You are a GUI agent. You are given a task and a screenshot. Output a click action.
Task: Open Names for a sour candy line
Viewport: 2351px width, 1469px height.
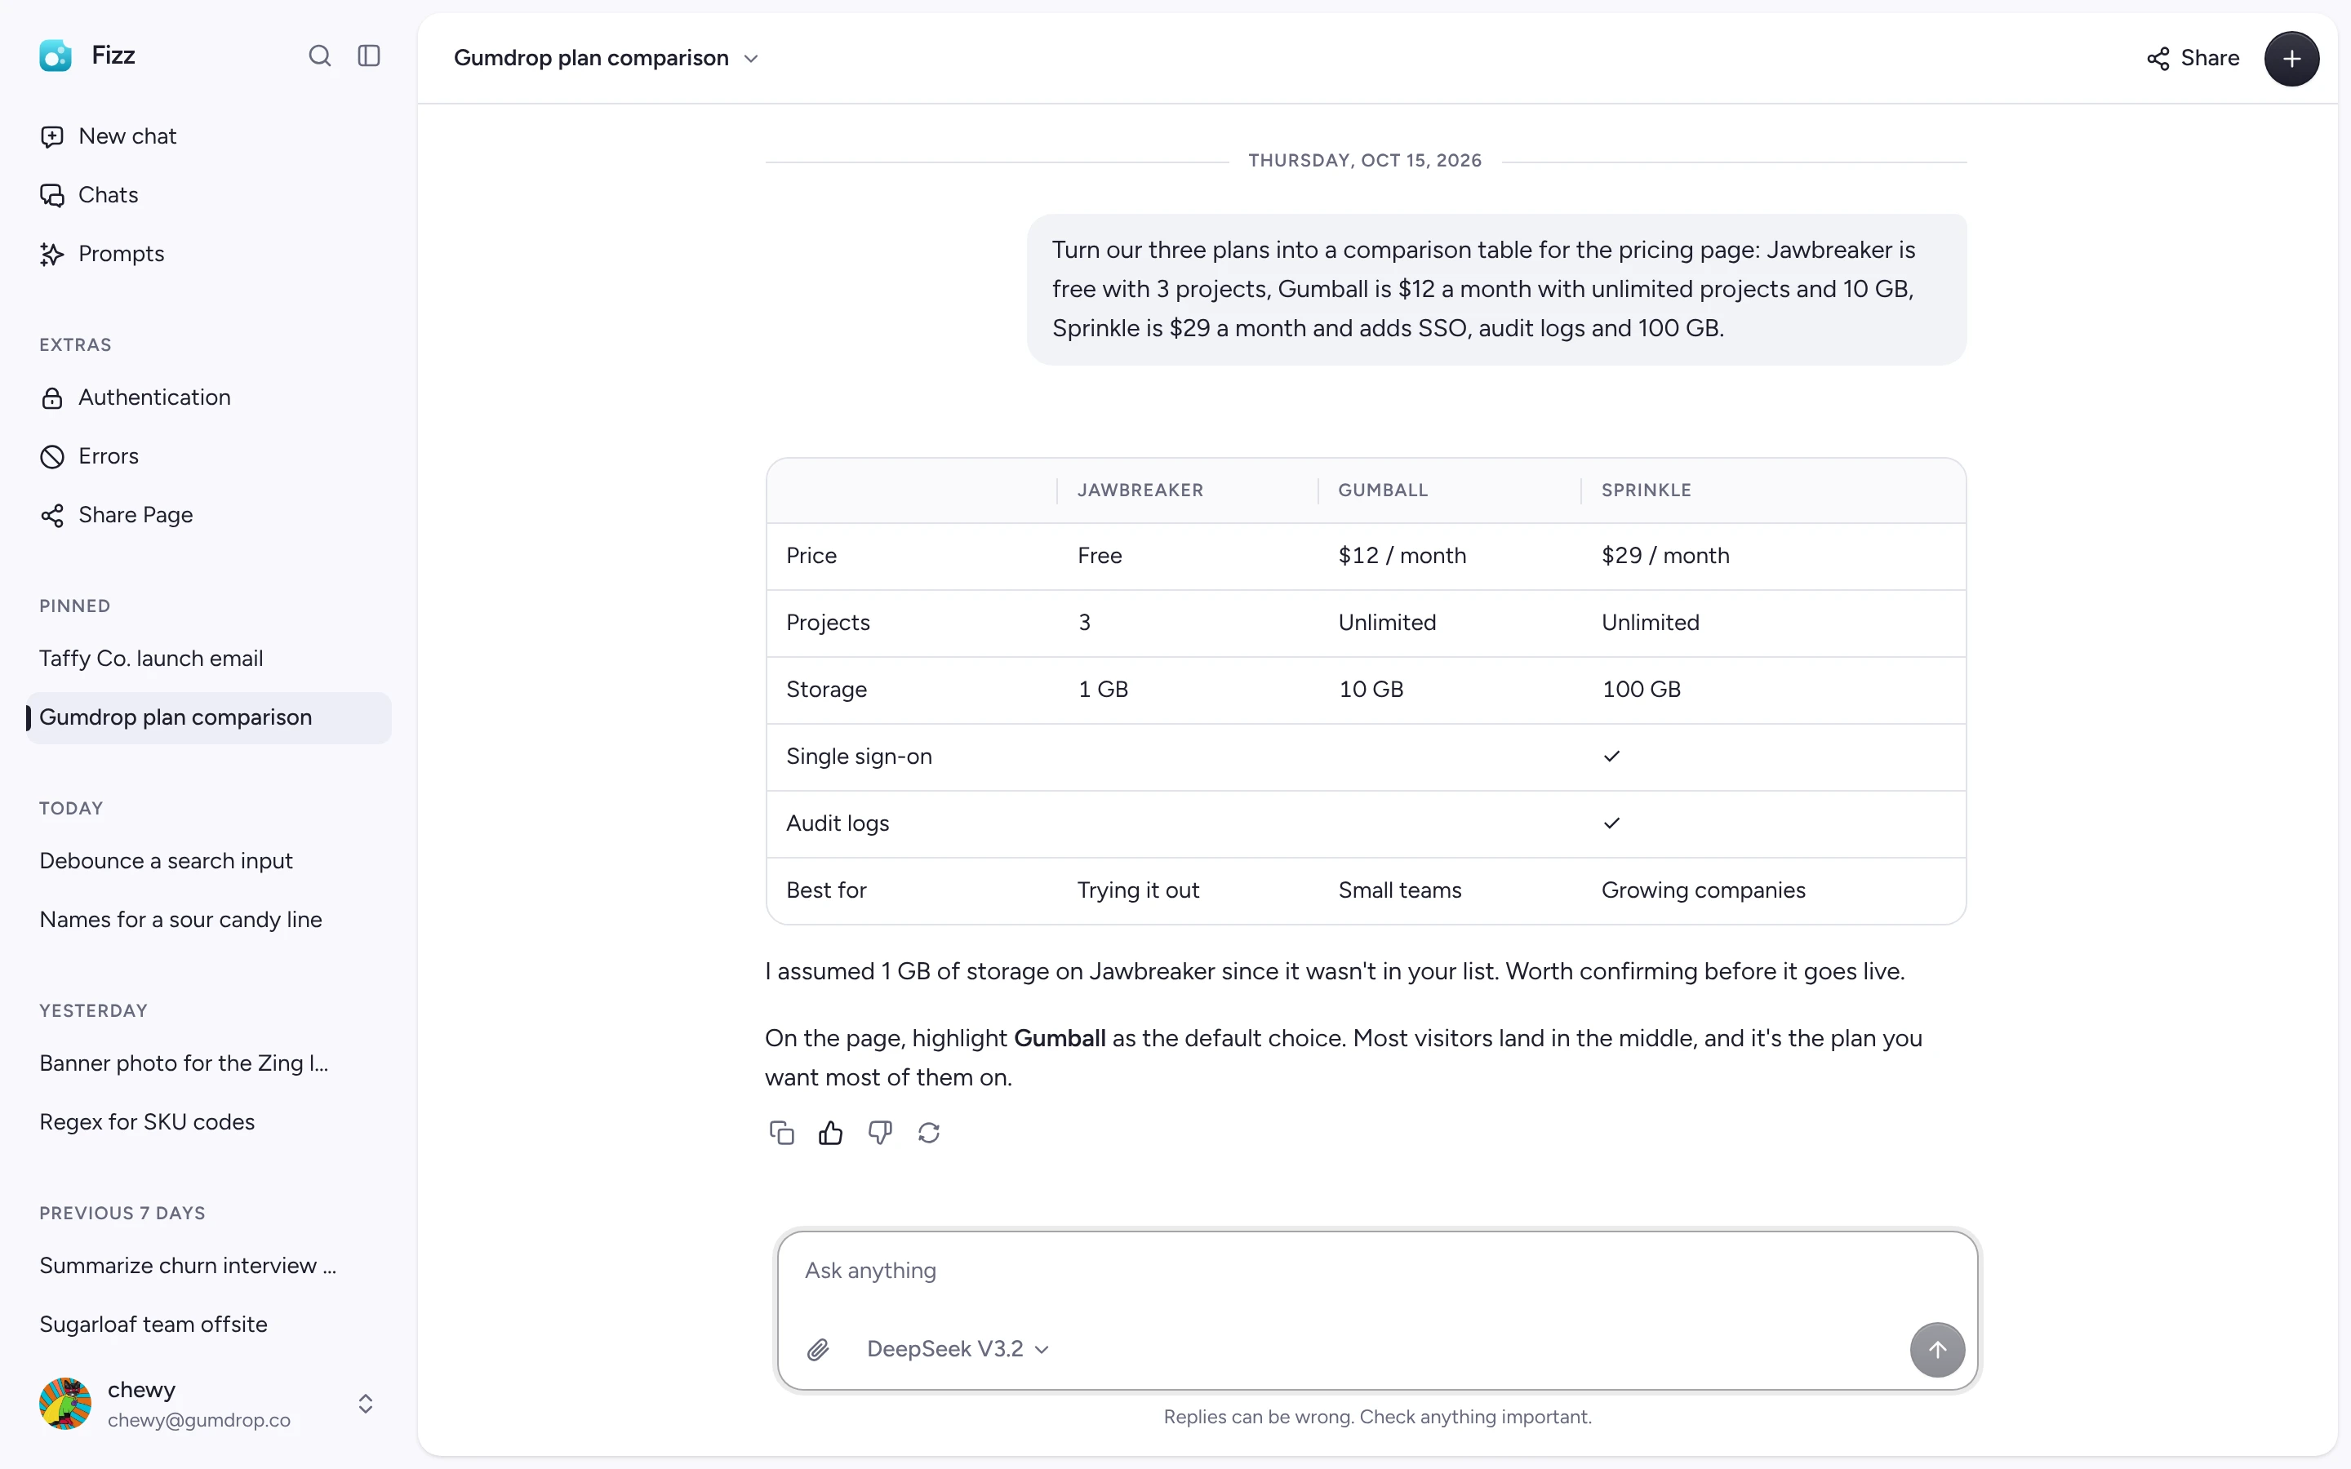pos(209,919)
